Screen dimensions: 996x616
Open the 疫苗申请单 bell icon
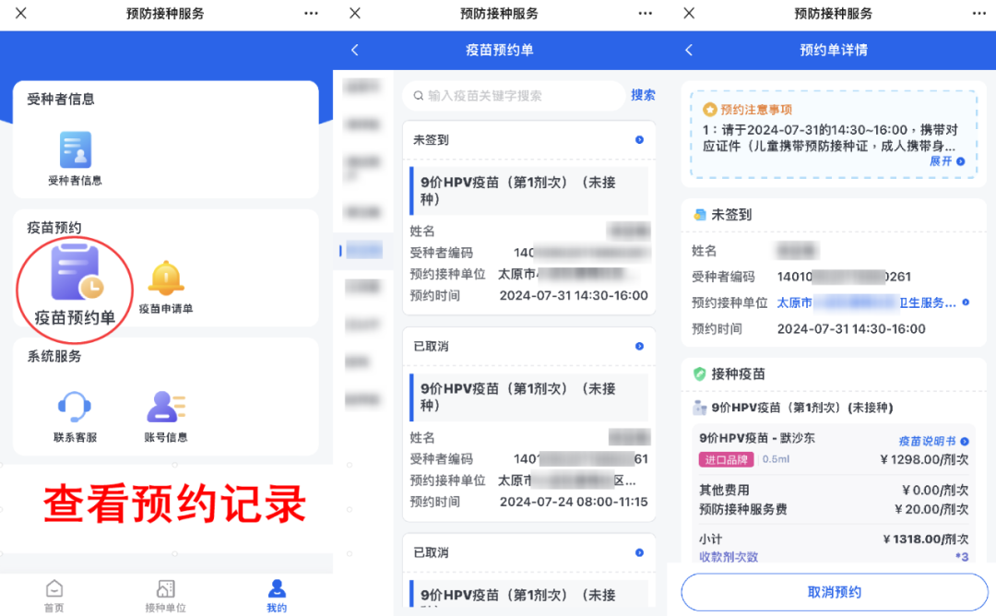pos(166,278)
